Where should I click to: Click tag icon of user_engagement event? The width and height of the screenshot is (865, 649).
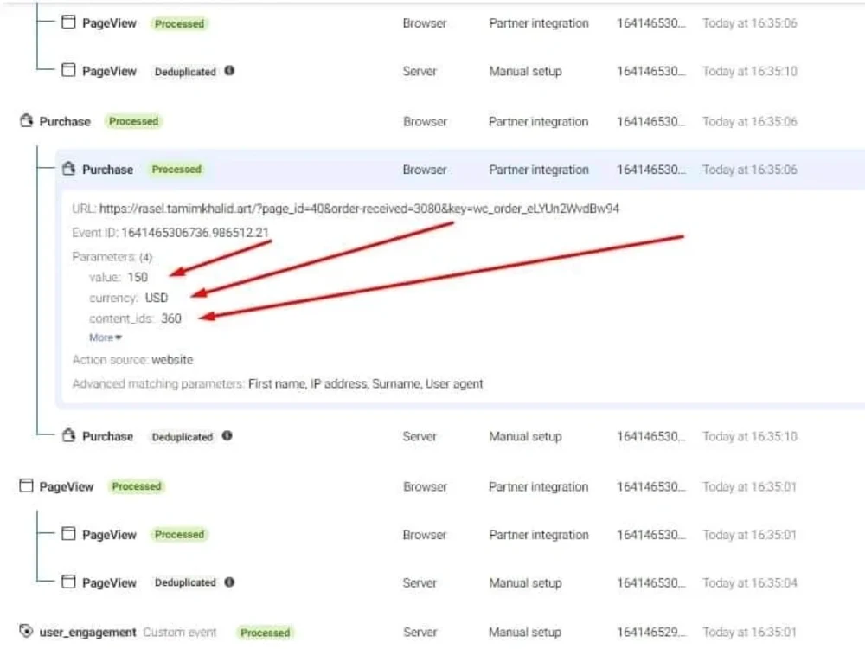click(26, 631)
